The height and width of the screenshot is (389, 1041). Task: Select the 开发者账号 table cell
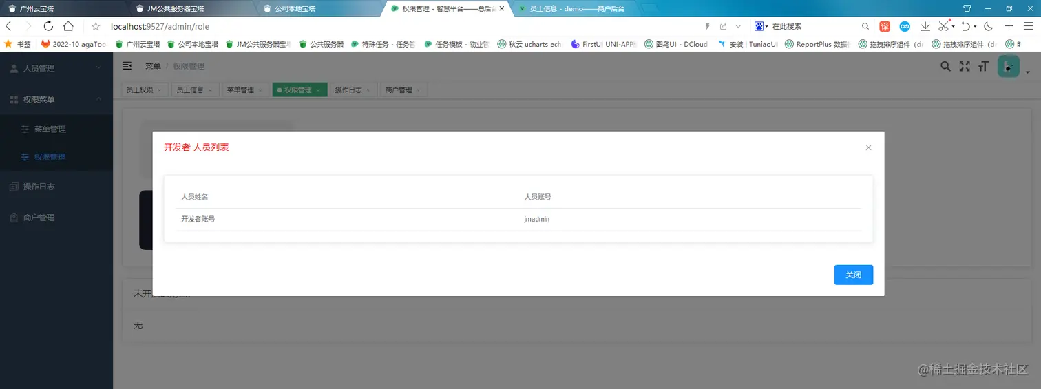point(198,219)
